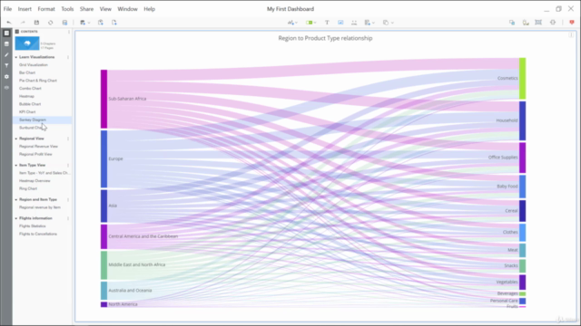The image size is (581, 326).
Task: Open the Heatmap page
Action: click(x=26, y=96)
